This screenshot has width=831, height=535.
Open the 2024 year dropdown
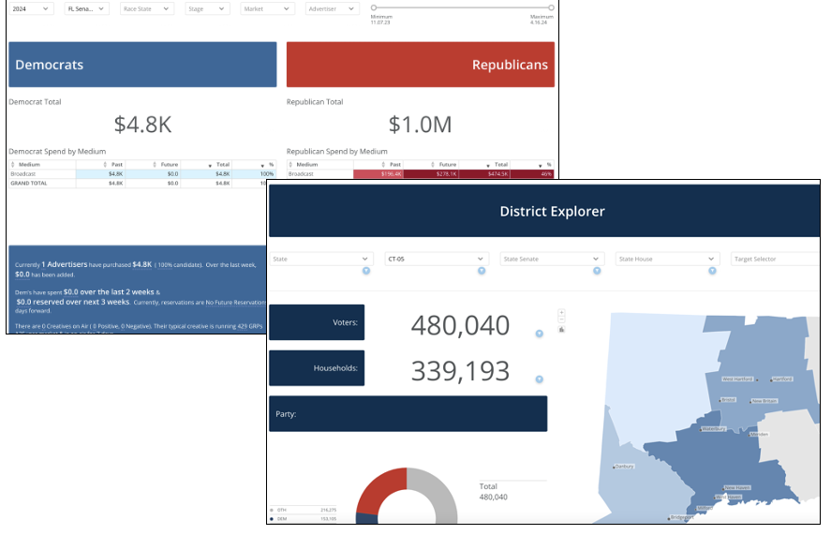point(32,8)
